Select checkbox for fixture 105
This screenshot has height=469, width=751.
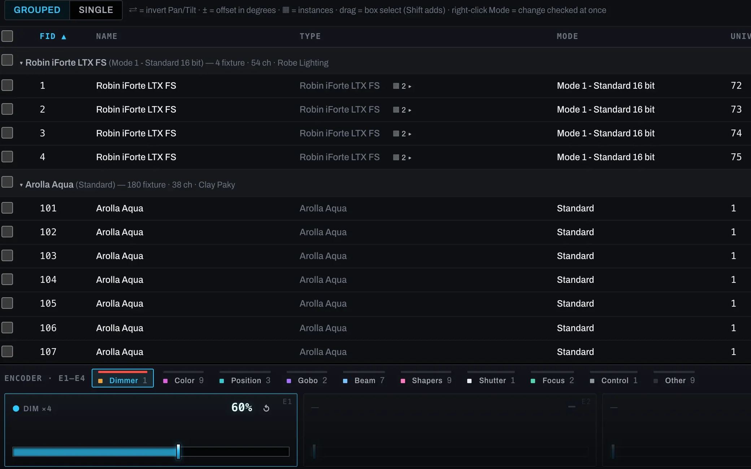click(x=7, y=303)
